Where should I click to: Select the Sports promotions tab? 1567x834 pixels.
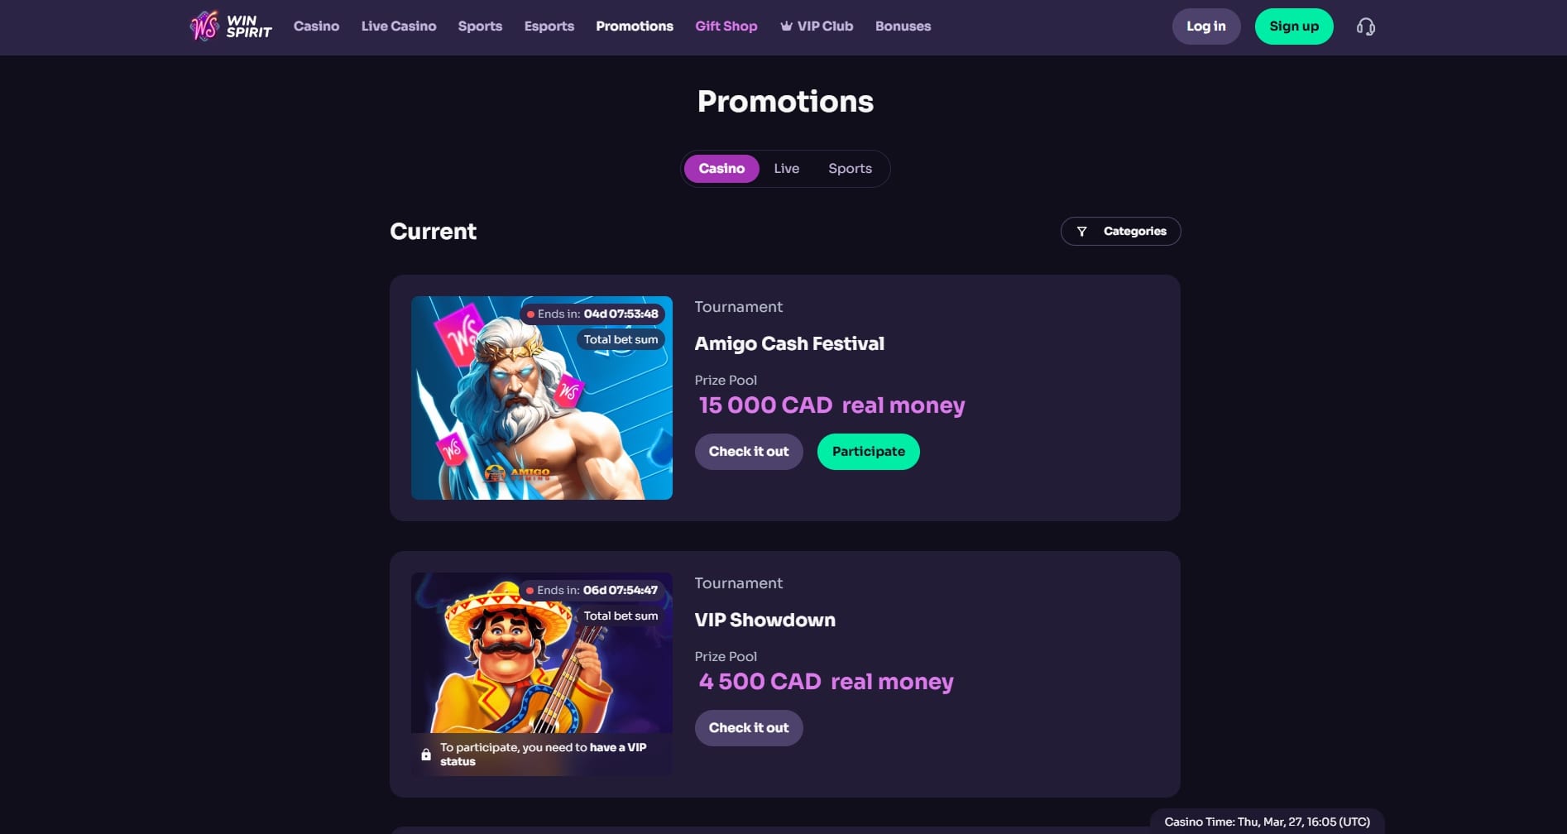[x=850, y=169]
